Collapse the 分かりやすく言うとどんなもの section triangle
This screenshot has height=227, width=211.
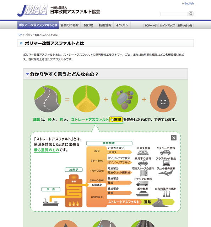tap(27, 74)
